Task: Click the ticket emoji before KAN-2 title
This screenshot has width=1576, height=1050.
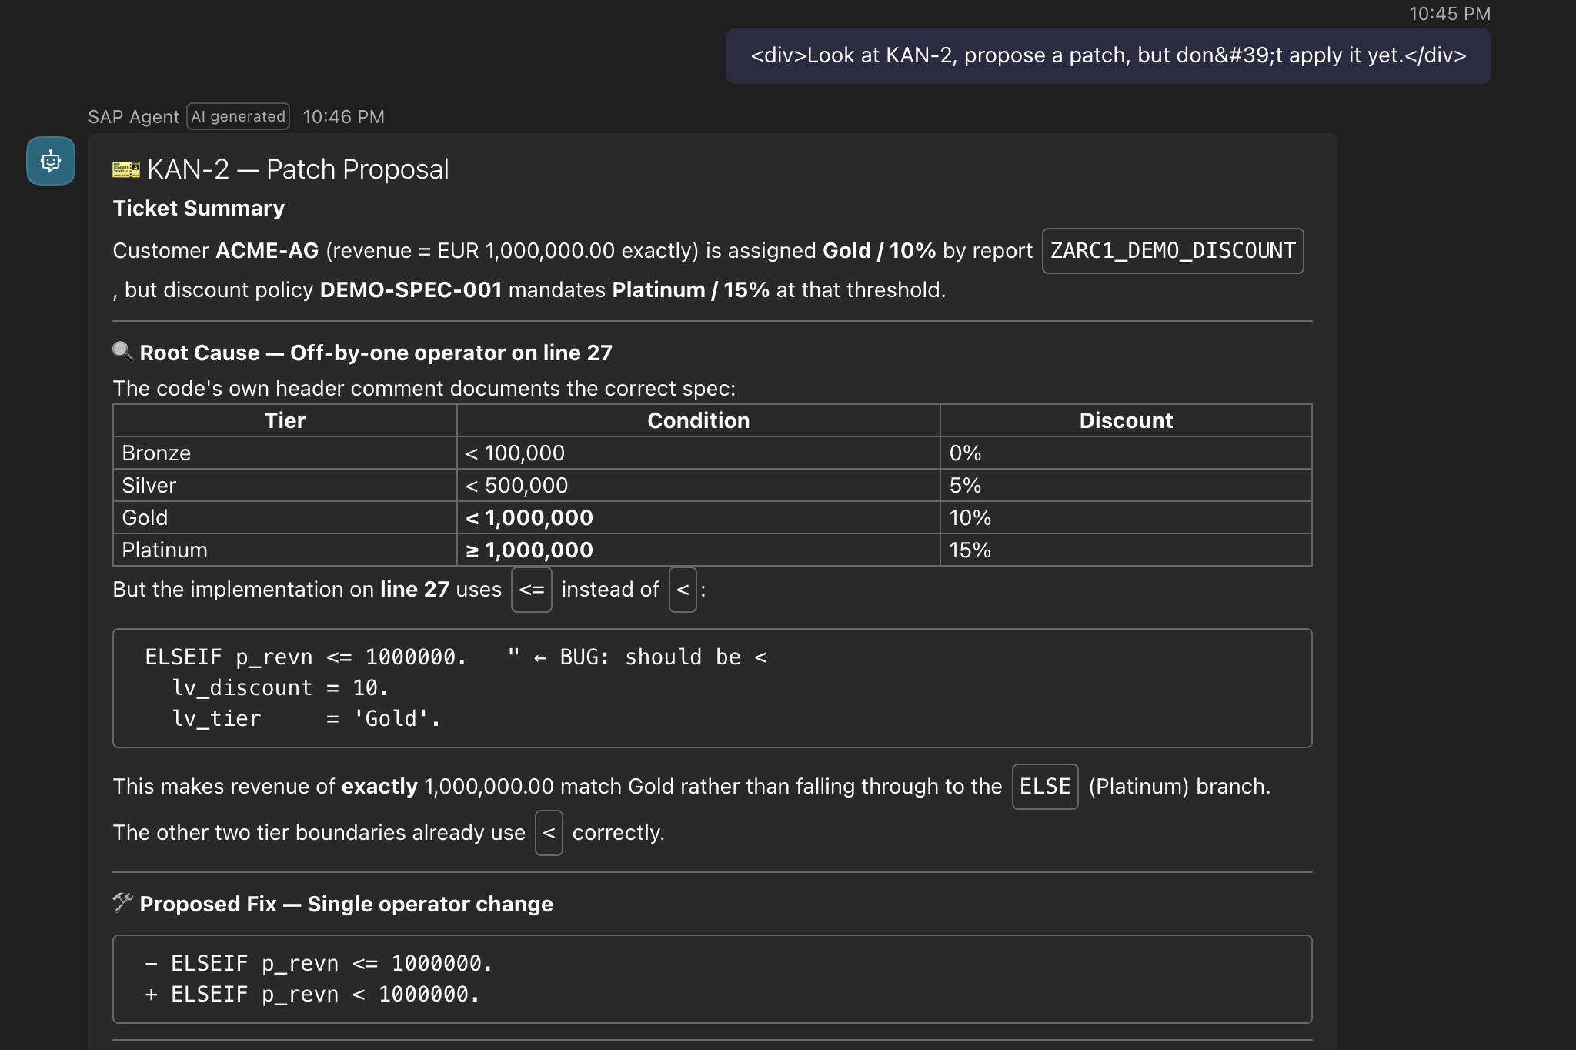Action: (x=126, y=169)
